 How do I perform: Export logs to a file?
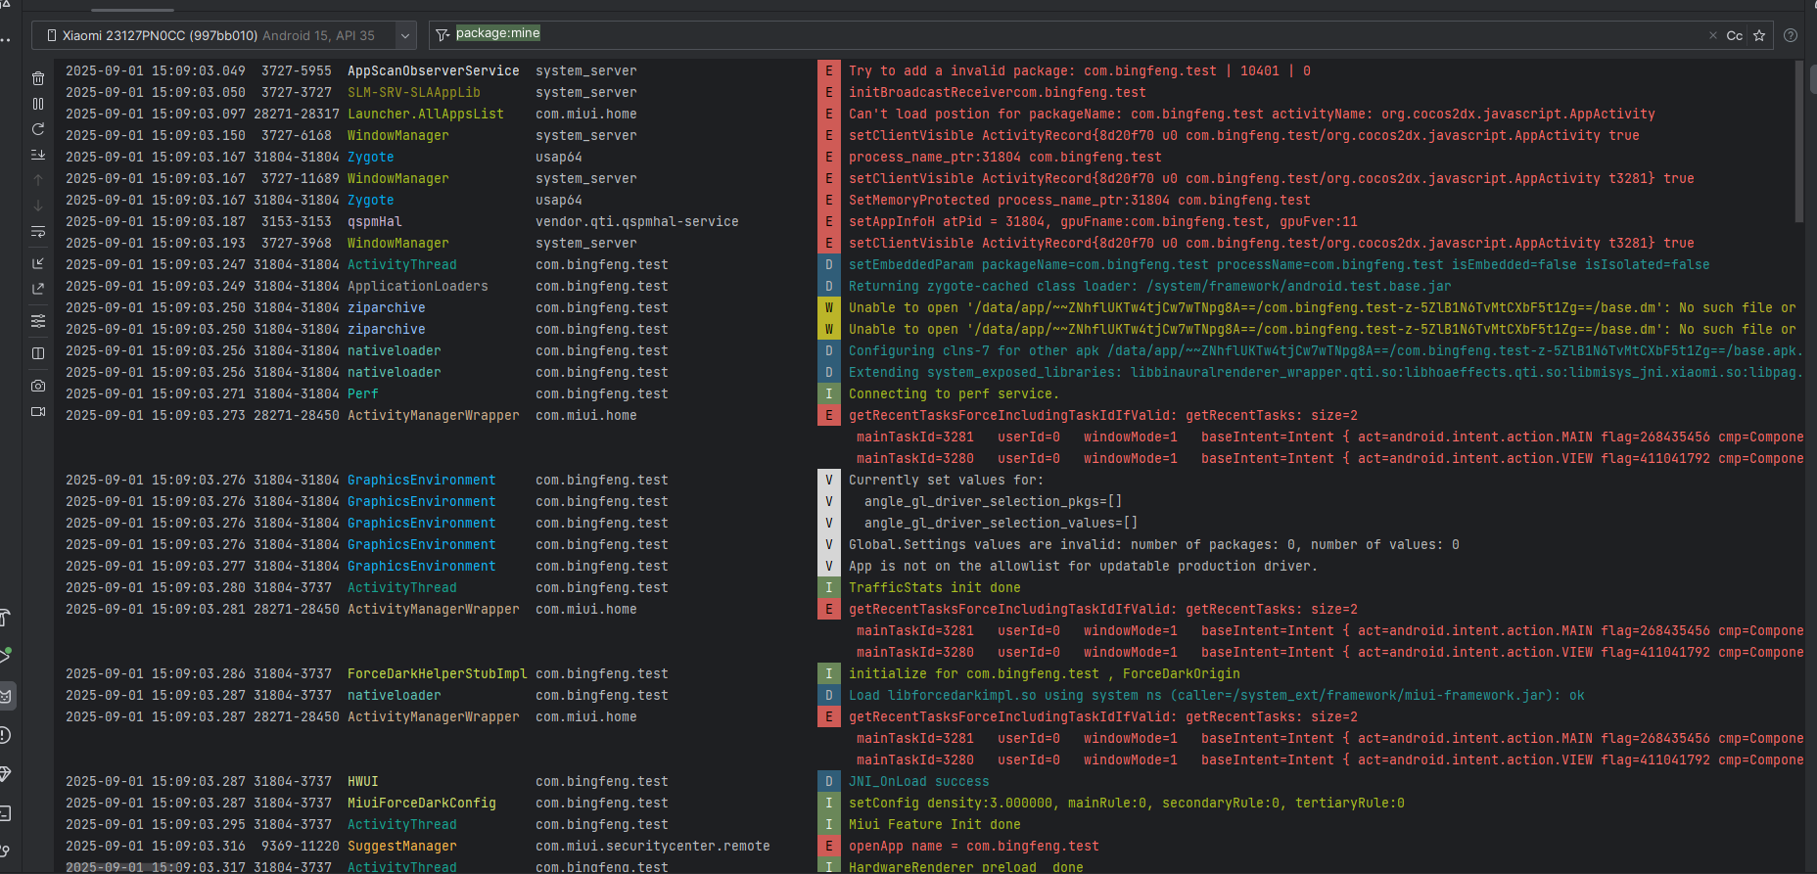38,289
